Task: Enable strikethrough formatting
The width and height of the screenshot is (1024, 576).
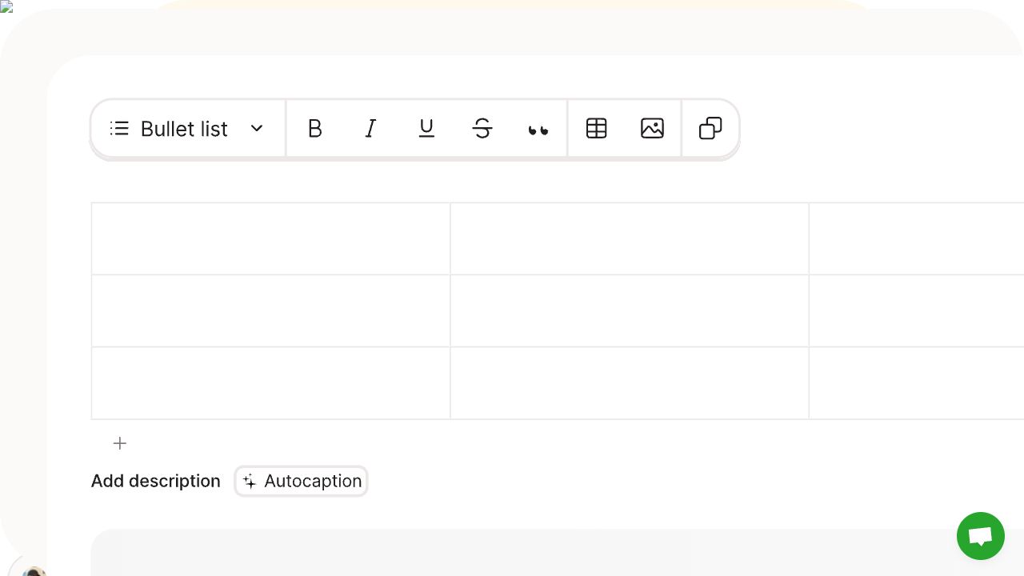Action: (482, 129)
